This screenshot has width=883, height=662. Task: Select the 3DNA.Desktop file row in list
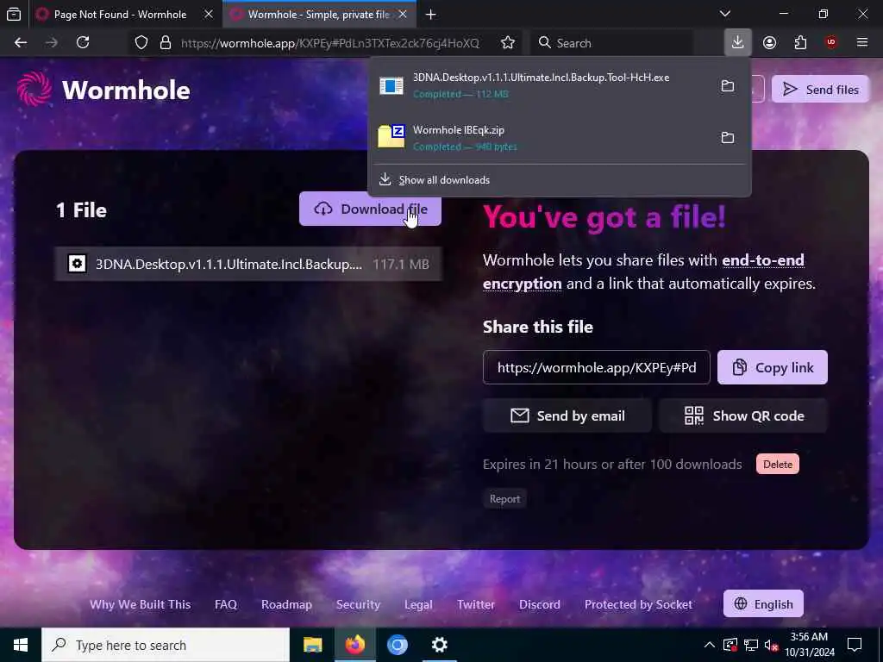tap(248, 264)
